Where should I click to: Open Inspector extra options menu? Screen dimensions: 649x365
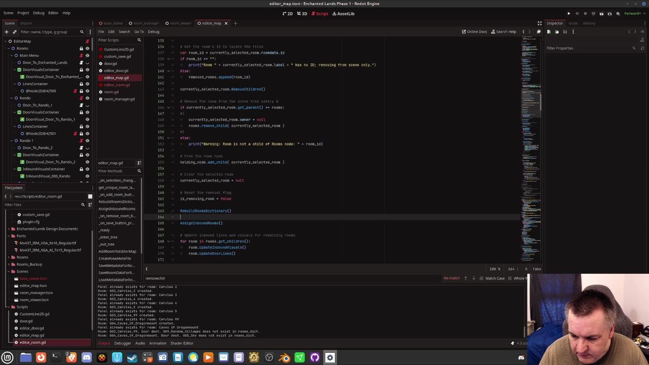[x=573, y=31]
